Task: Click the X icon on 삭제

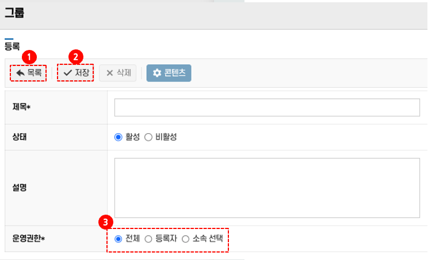Action: pyautogui.click(x=109, y=73)
